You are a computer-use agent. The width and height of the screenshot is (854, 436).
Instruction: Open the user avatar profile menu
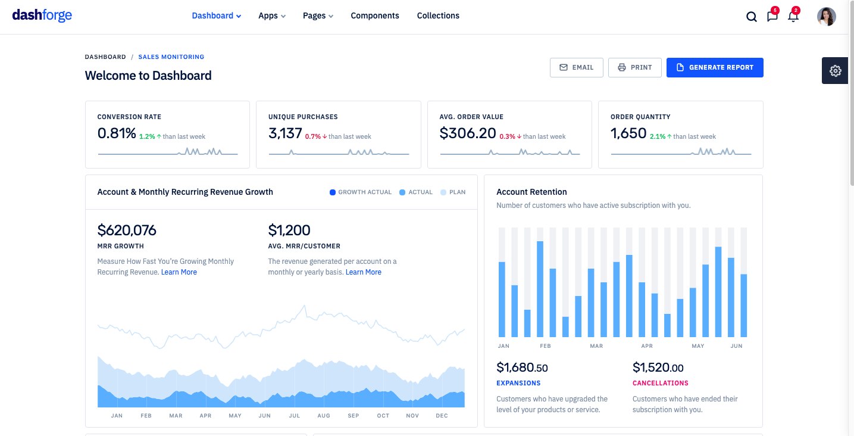click(x=827, y=17)
